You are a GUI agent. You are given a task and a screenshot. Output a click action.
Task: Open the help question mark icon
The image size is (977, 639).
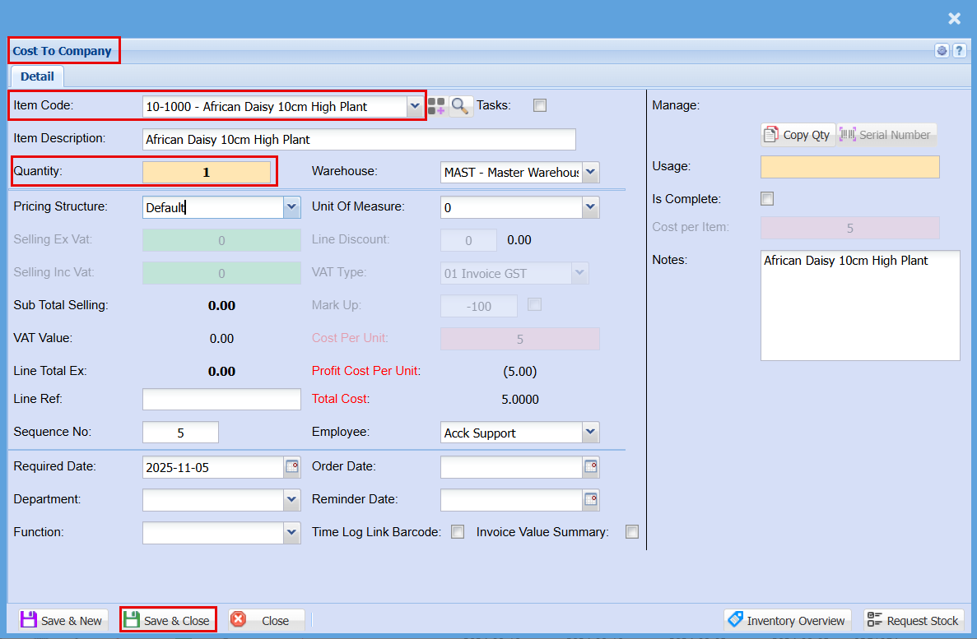(960, 51)
